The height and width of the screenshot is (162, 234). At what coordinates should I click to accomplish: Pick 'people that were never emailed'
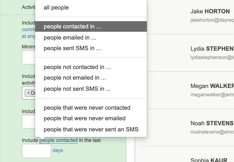tap(85, 118)
